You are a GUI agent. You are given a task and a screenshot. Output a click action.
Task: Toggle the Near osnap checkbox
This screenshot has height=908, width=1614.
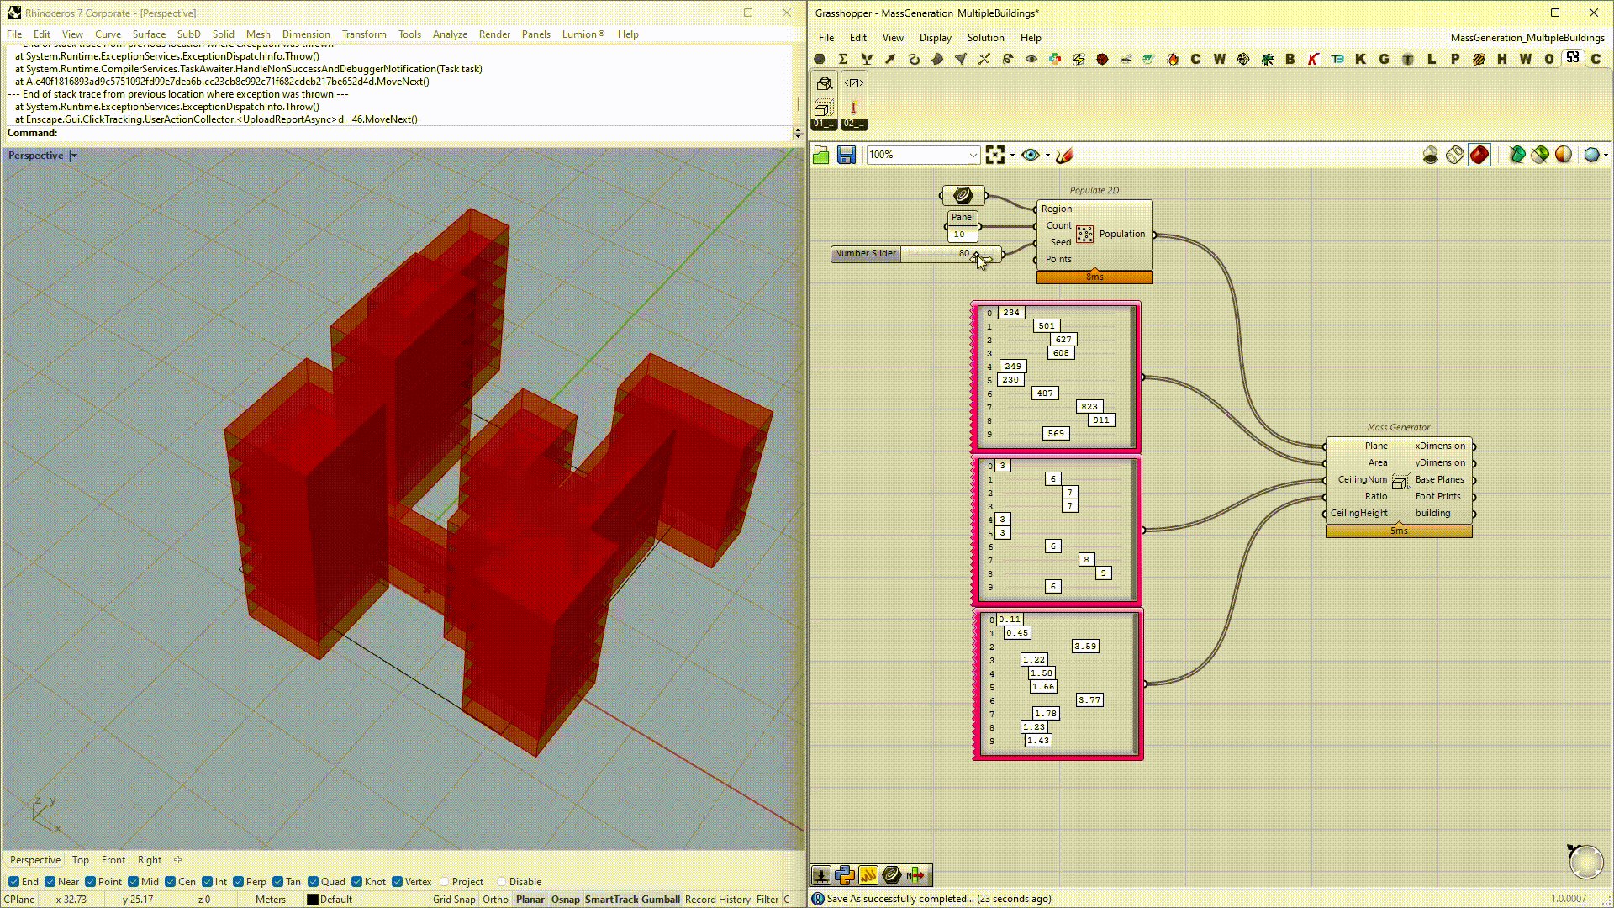point(50,882)
